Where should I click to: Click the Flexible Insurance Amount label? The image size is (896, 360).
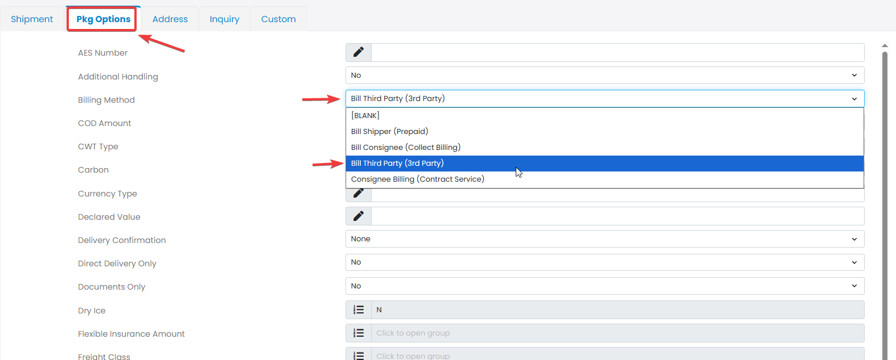[x=131, y=334]
